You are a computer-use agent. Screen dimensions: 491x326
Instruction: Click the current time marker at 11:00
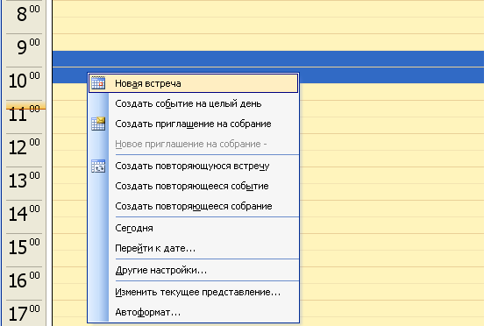click(26, 109)
